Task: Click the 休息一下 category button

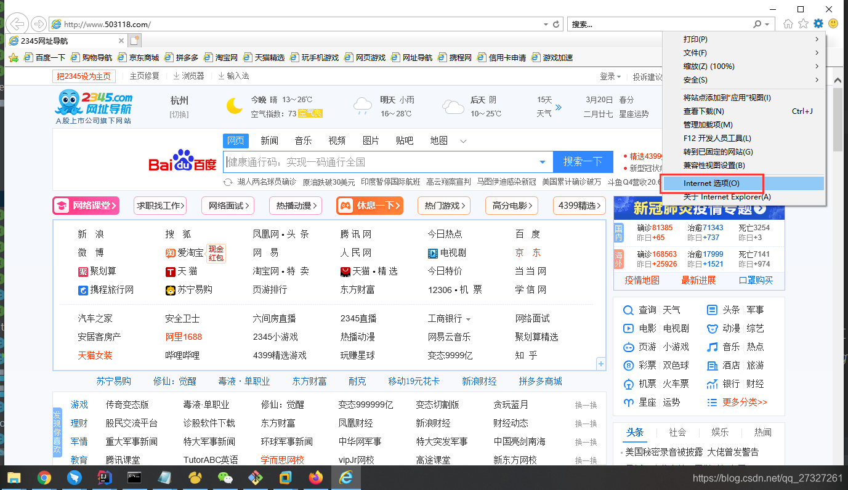Action: [369, 206]
